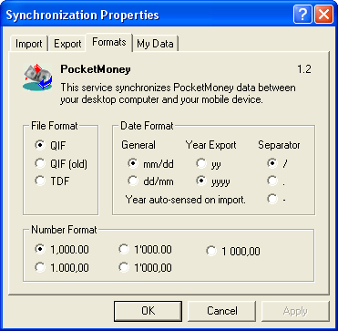Click the PocketMoney sync service icon
Image resolution: width=338 pixels, height=331 pixels.
tap(37, 78)
